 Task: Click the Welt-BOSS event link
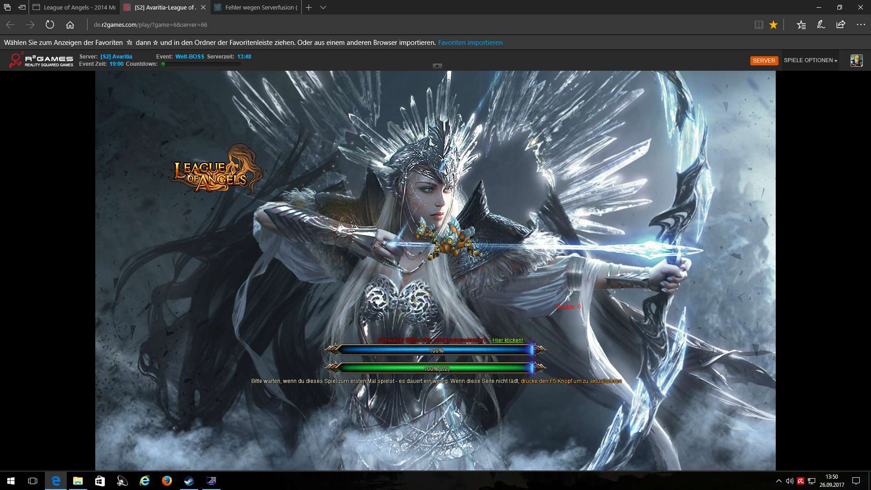coord(190,57)
